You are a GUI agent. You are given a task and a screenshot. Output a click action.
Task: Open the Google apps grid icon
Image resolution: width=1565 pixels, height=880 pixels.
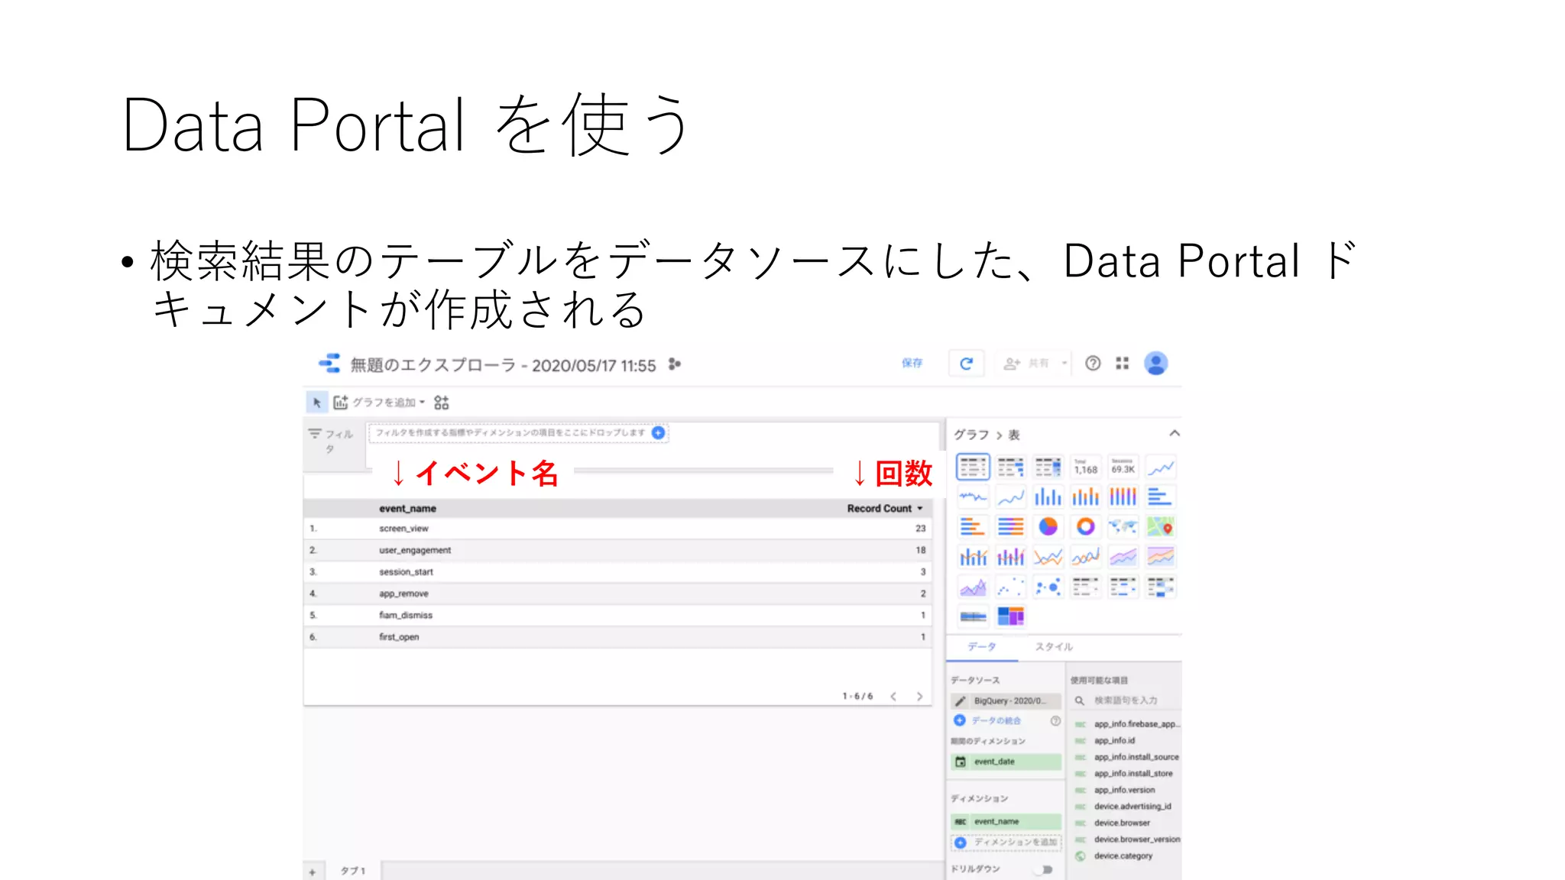pyautogui.click(x=1122, y=364)
